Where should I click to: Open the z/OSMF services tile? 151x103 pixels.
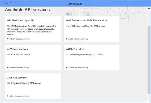(92, 58)
